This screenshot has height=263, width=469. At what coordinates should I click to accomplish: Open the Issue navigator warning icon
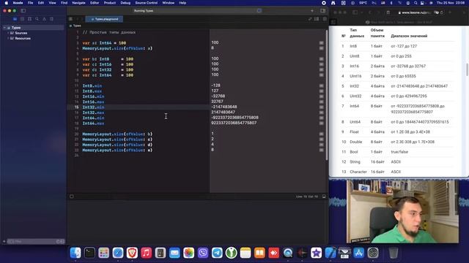click(44, 19)
